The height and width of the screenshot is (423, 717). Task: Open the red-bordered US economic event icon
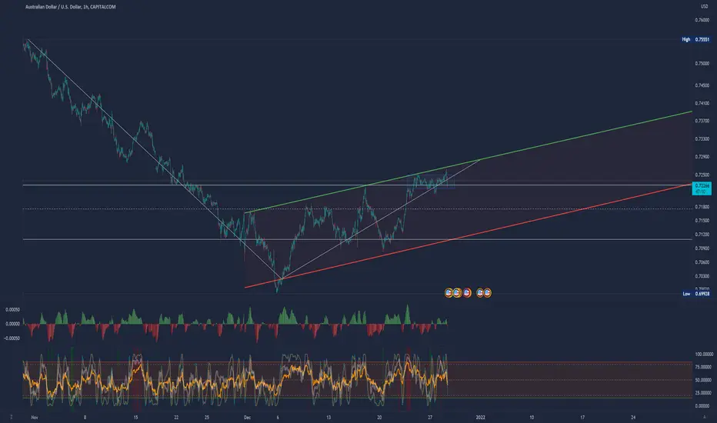click(467, 293)
